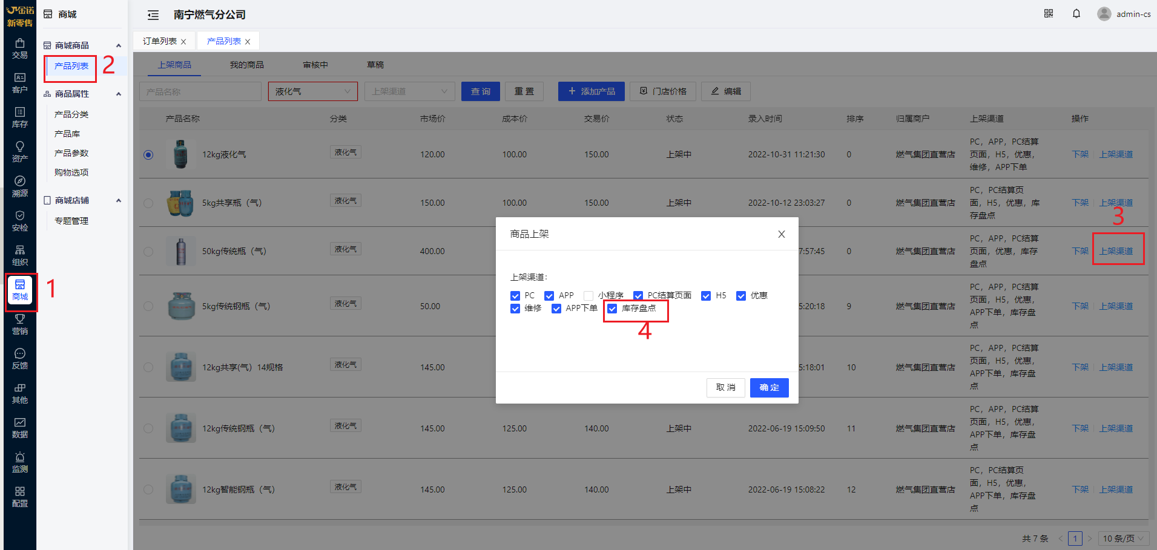Uncheck the 优惠 channel checkbox
This screenshot has height=550, width=1157.
tap(741, 296)
